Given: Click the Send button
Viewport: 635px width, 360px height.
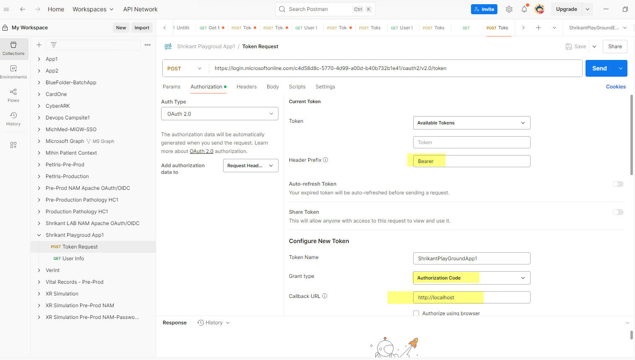Looking at the screenshot, I should point(599,68).
